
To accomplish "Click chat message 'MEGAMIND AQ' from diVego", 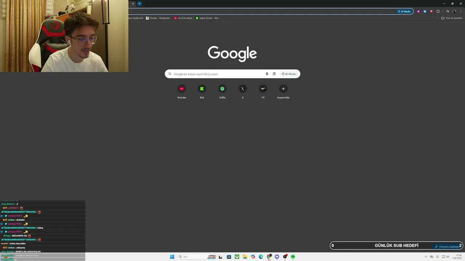I will pyautogui.click(x=19, y=236).
